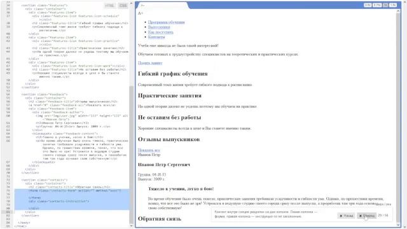
Task: Click the "Группа: 04-И-15" text
Action: [x=152, y=174]
